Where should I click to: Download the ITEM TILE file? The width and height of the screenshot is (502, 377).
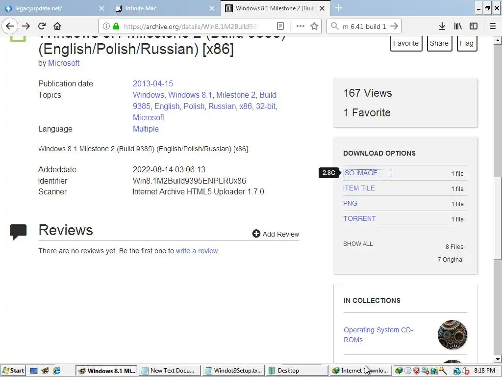(359, 188)
